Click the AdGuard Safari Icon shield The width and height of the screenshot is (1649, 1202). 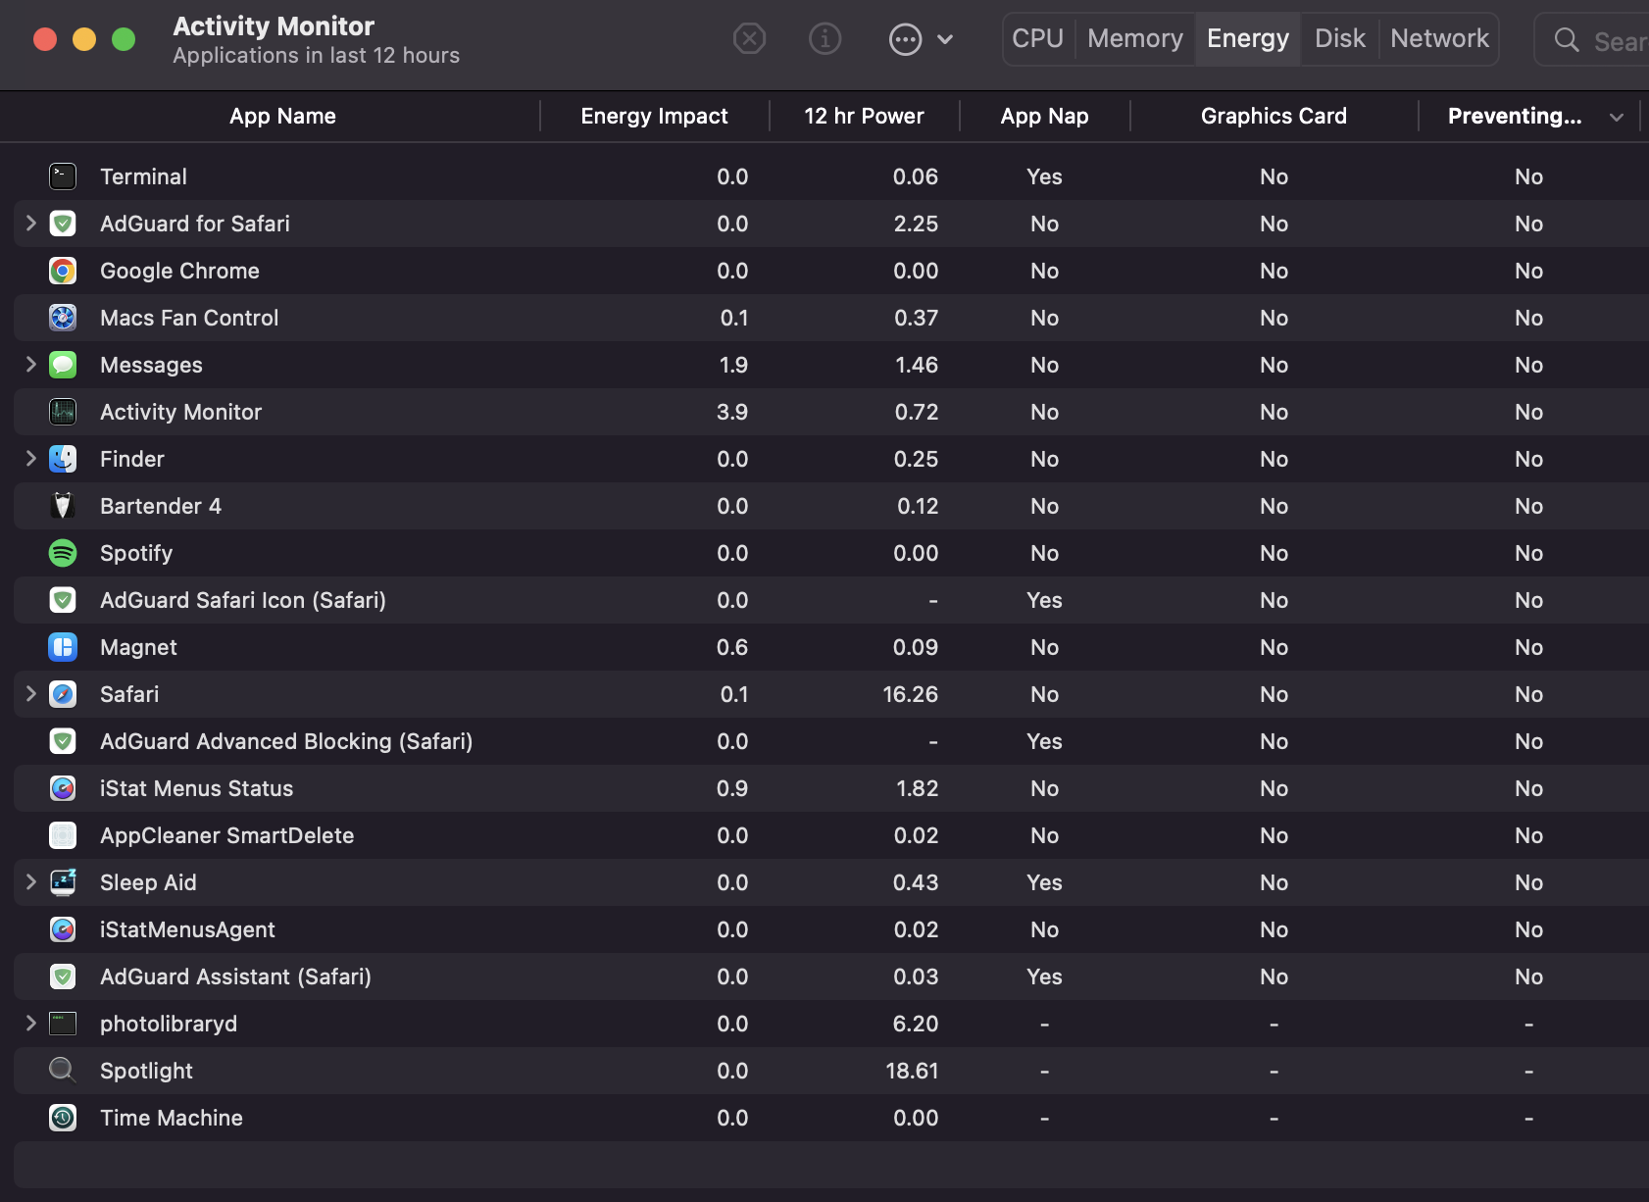click(63, 600)
